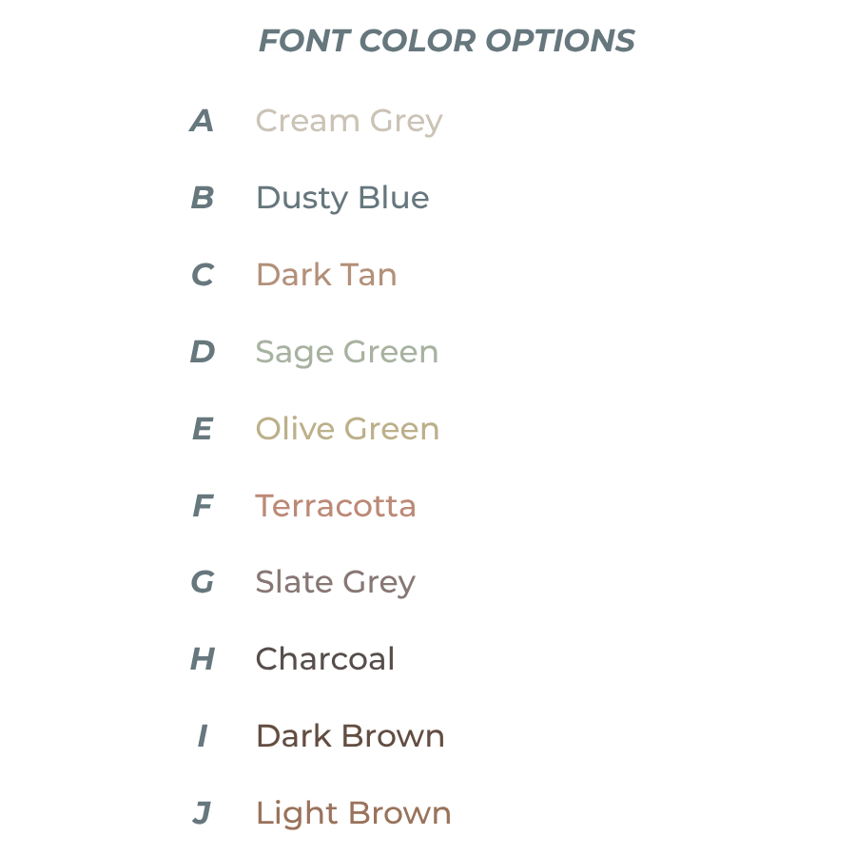The width and height of the screenshot is (856, 856).
Task: Choose the Charcoal font color
Action: click(325, 659)
